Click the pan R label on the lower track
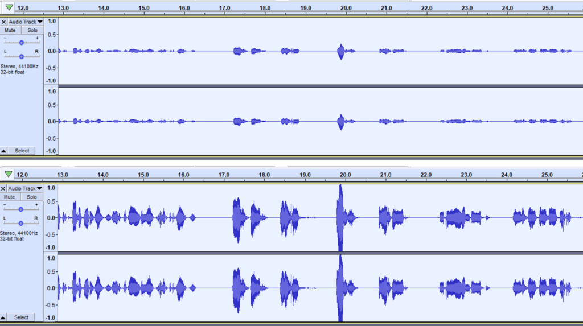 36,218
